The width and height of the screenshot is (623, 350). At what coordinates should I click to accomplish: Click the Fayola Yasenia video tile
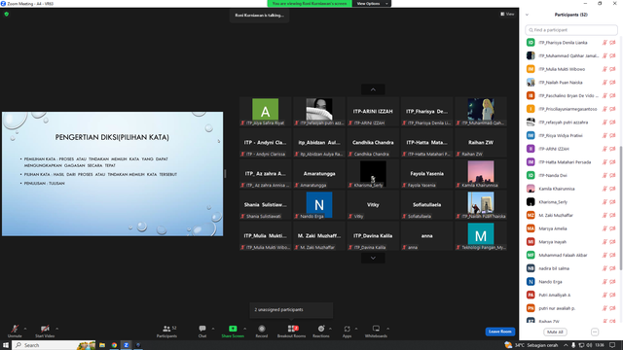[426, 173]
